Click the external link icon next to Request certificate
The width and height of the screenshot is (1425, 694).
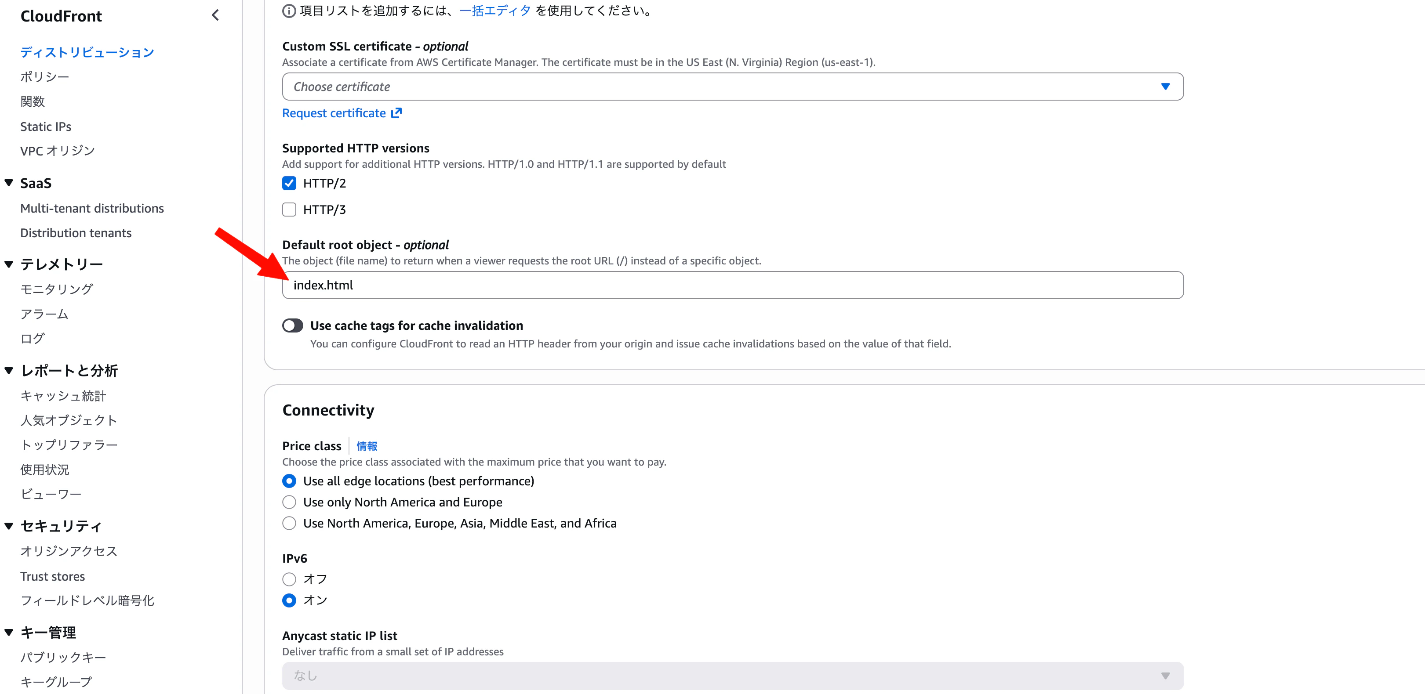(396, 113)
